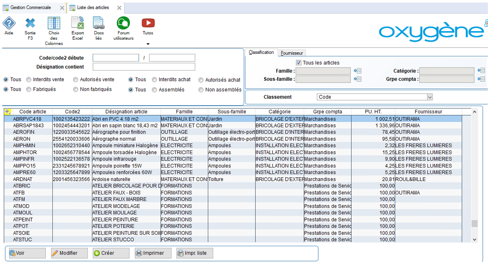
Task: Toggle the Tous les articles checkbox
Action: coord(299,63)
